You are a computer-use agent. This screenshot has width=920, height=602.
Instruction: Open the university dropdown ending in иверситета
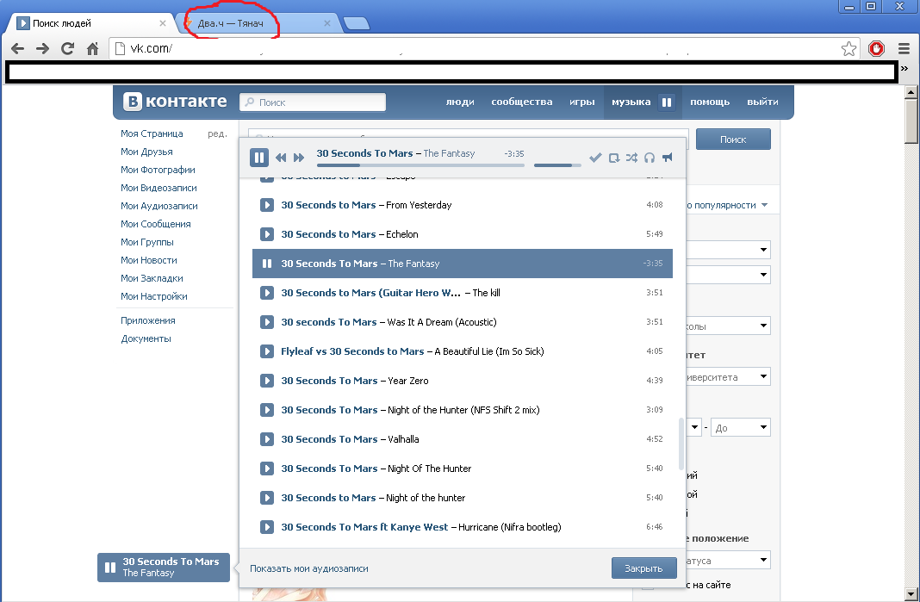(x=728, y=376)
